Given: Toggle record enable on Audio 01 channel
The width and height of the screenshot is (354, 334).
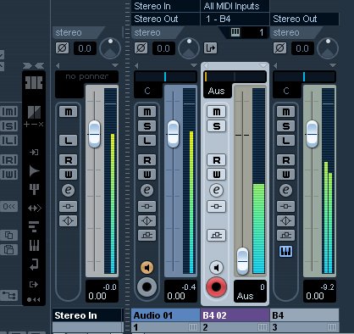Looking at the screenshot, I should click(147, 287).
